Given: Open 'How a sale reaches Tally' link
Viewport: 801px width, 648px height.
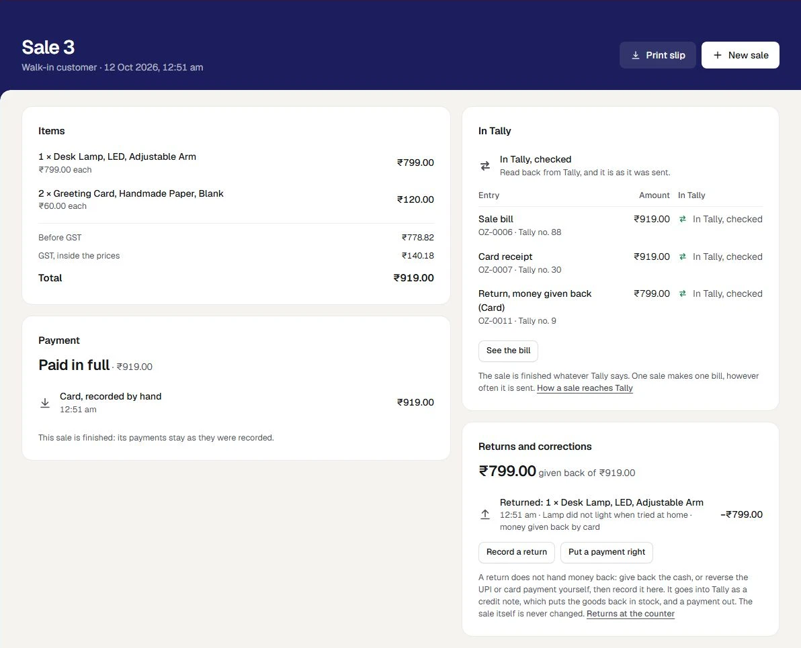Looking at the screenshot, I should pyautogui.click(x=585, y=388).
